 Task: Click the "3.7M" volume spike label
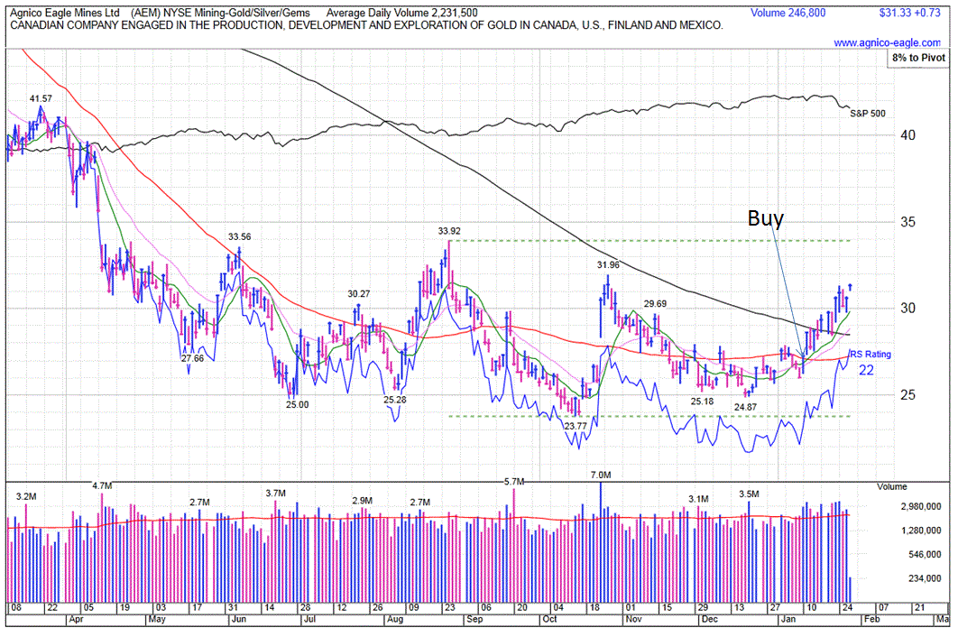tap(275, 494)
